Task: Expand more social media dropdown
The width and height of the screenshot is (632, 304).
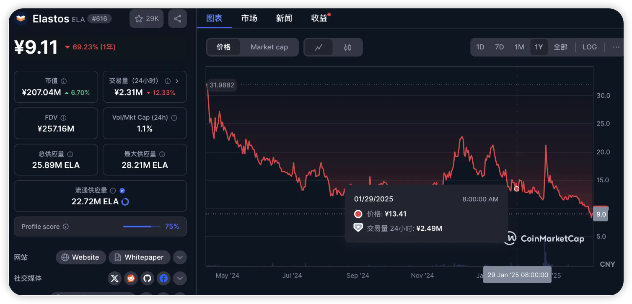Action: 180,278
